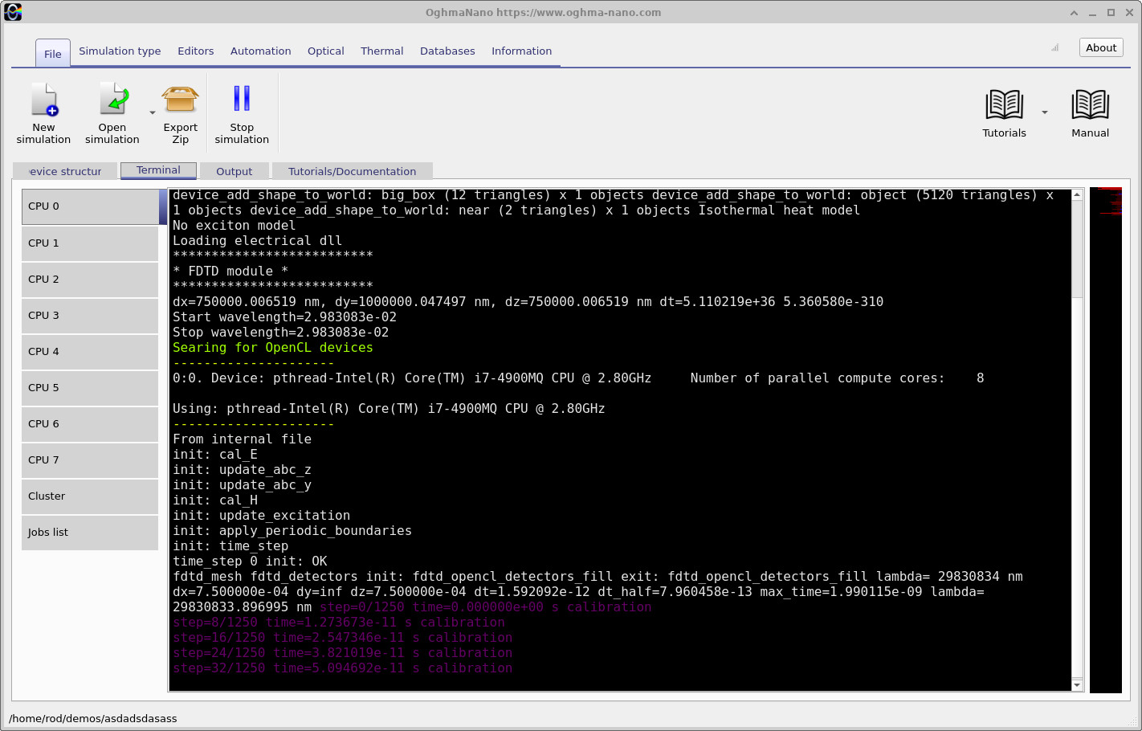Open the Automation ribbon tab
This screenshot has width=1142, height=731.
click(x=261, y=51)
